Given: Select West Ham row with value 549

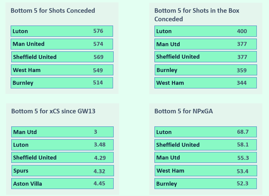Looking at the screenshot, I should coord(62,70).
